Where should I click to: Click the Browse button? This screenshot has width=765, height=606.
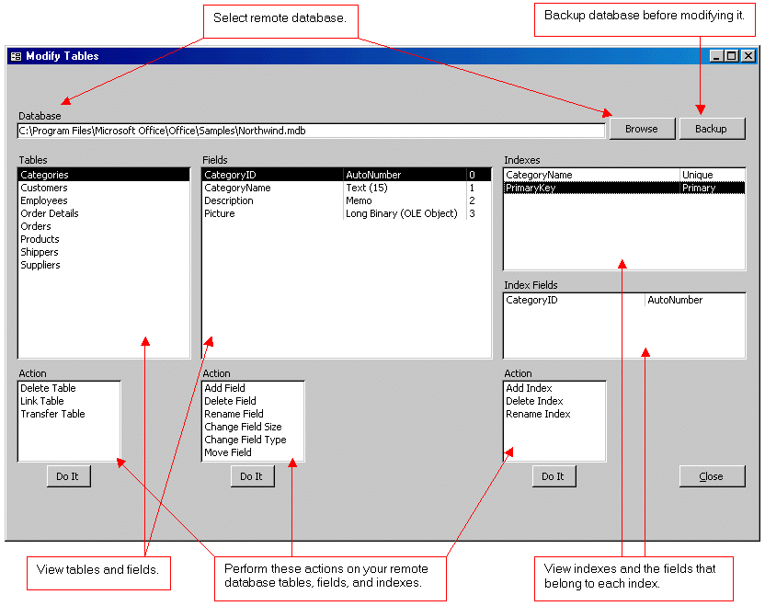click(642, 129)
